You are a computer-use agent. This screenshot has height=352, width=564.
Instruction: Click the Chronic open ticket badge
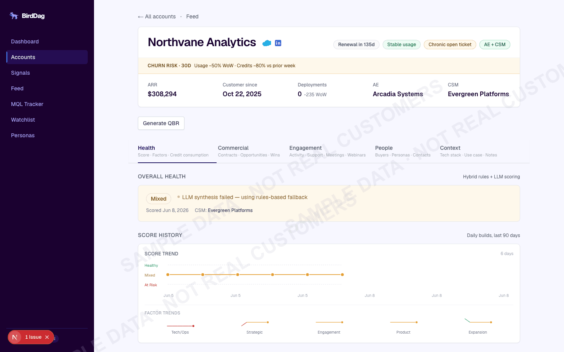450,45
